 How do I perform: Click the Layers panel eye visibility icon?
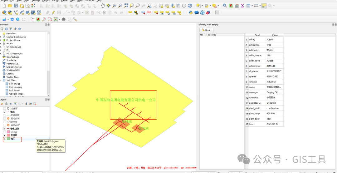point(11,104)
